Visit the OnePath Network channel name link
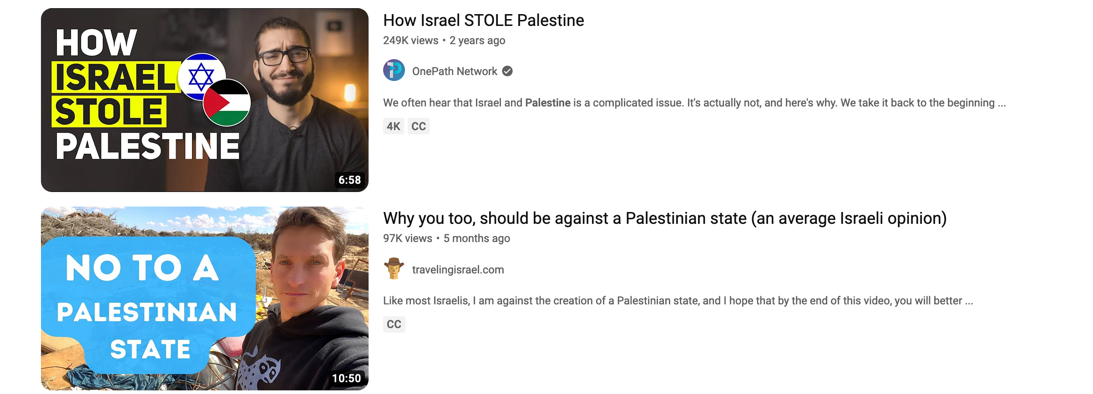Viewport: 1093px width, 394px height. [x=455, y=71]
